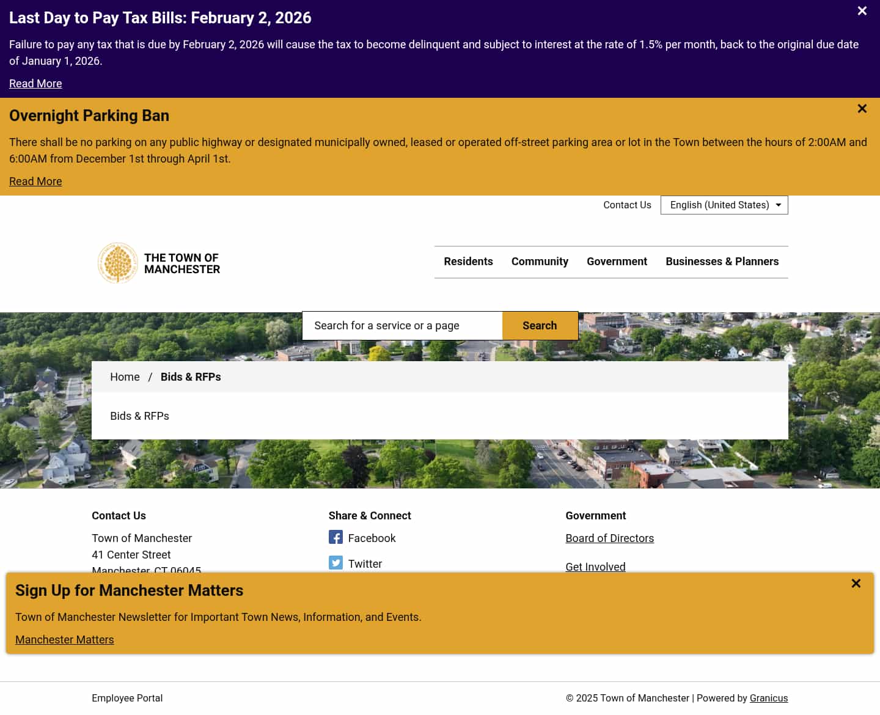
Task: Click the Search button
Action: [540, 325]
